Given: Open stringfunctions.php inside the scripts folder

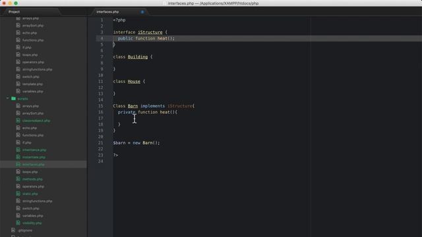Looking at the screenshot, I should click(37, 201).
